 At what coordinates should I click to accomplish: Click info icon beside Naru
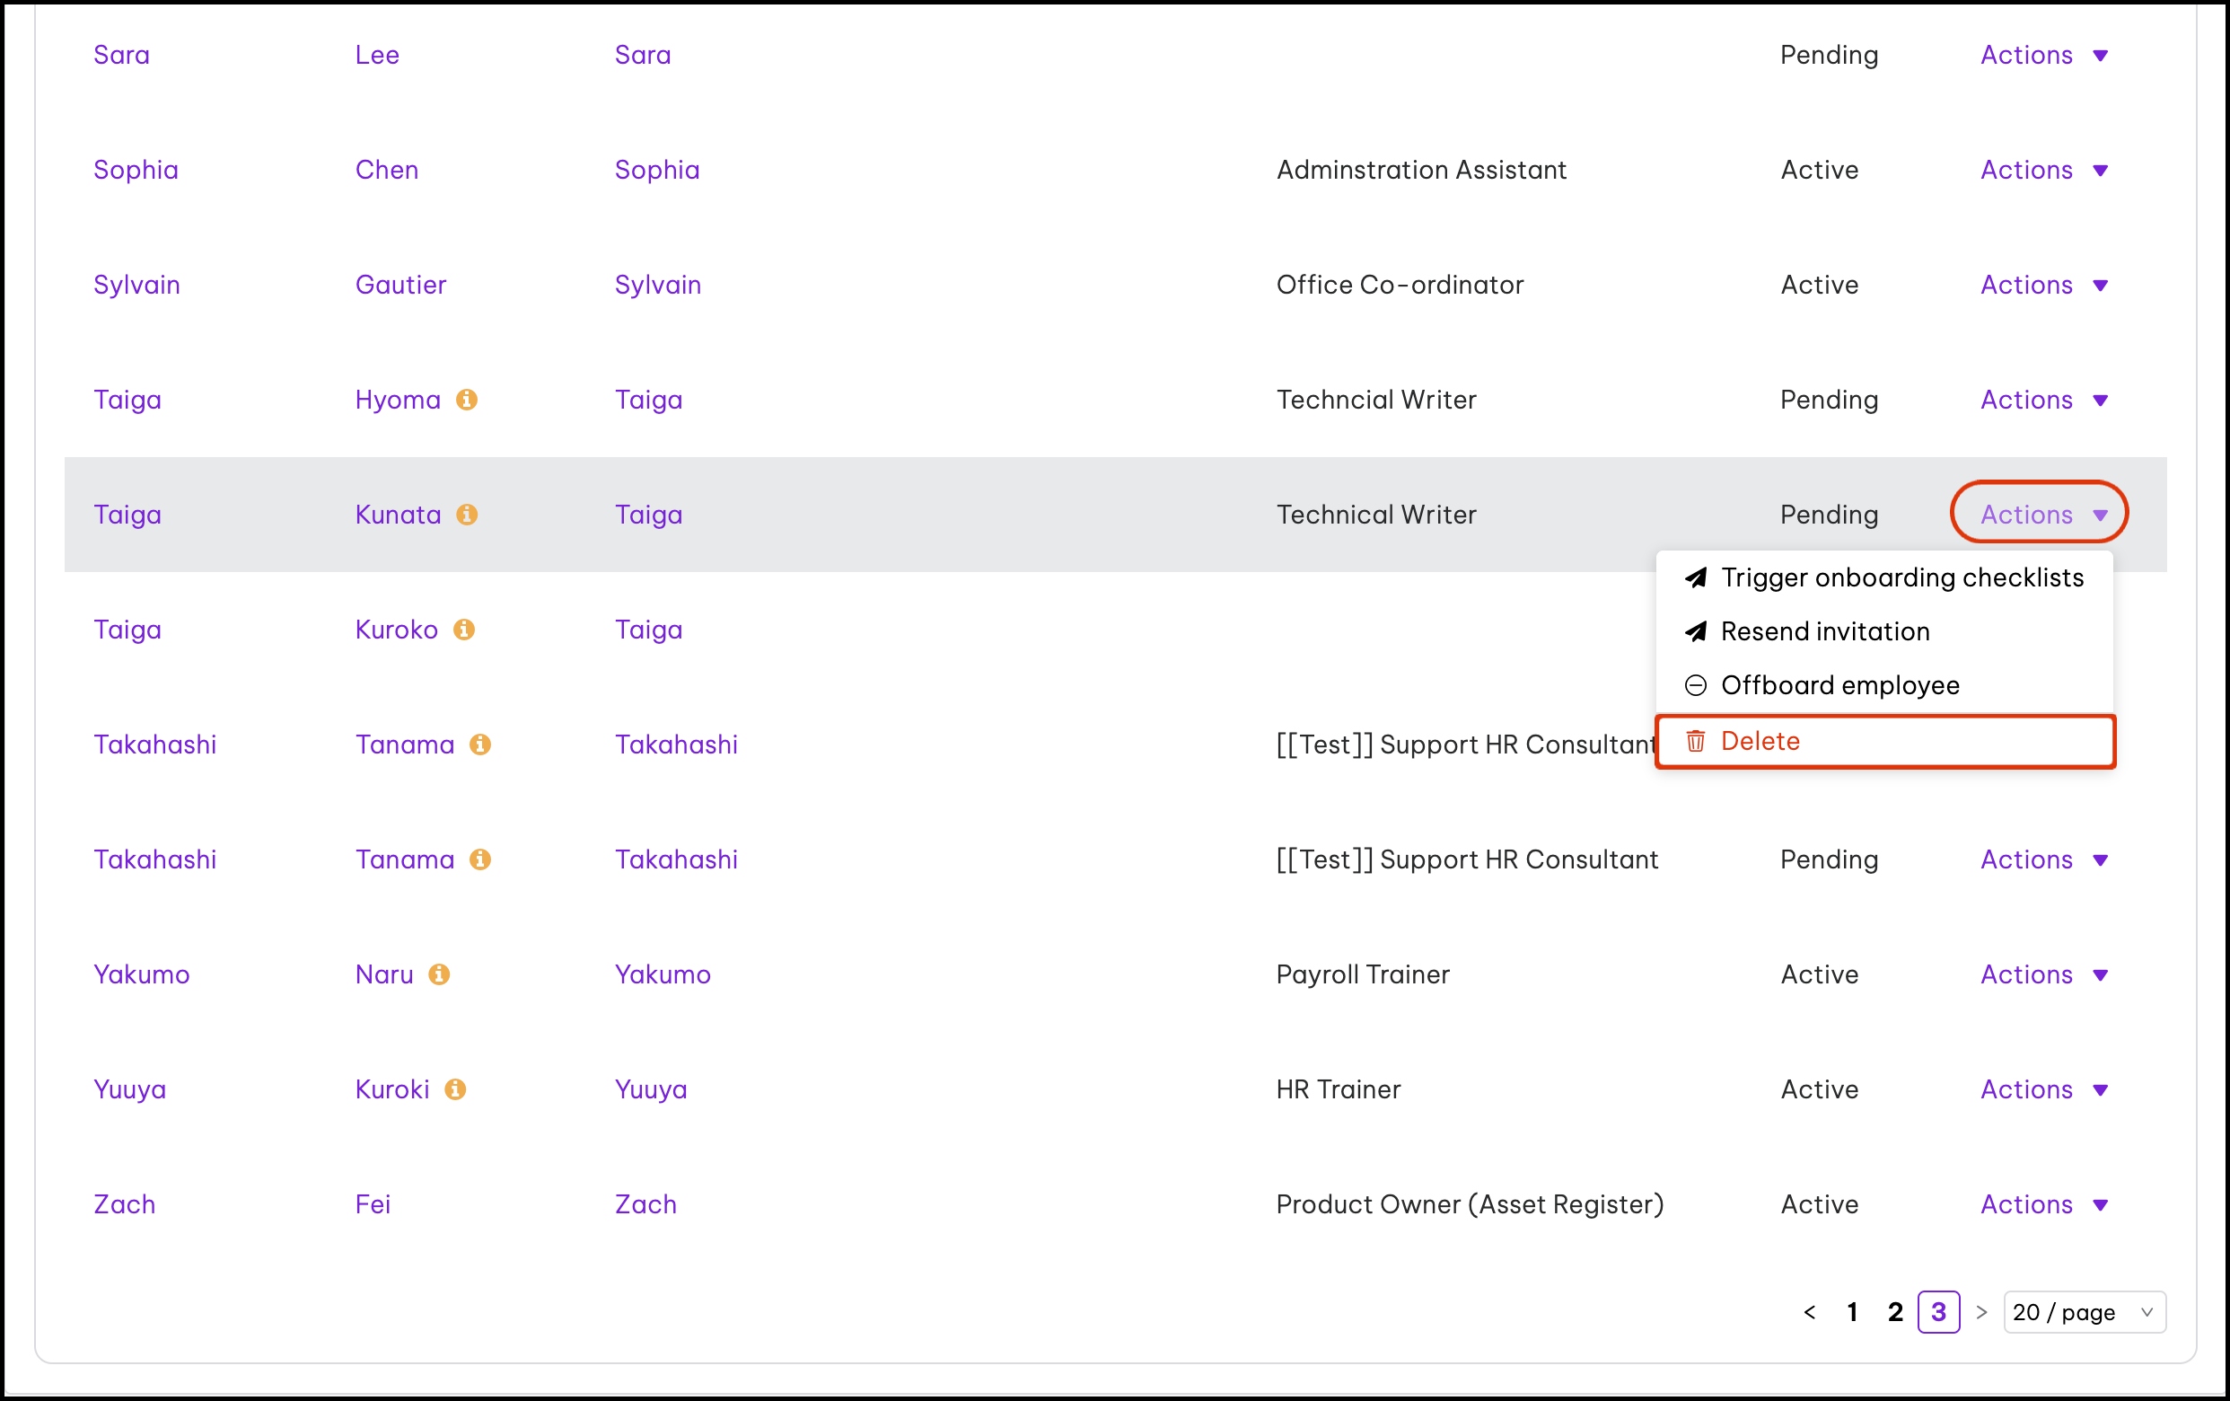tap(439, 974)
